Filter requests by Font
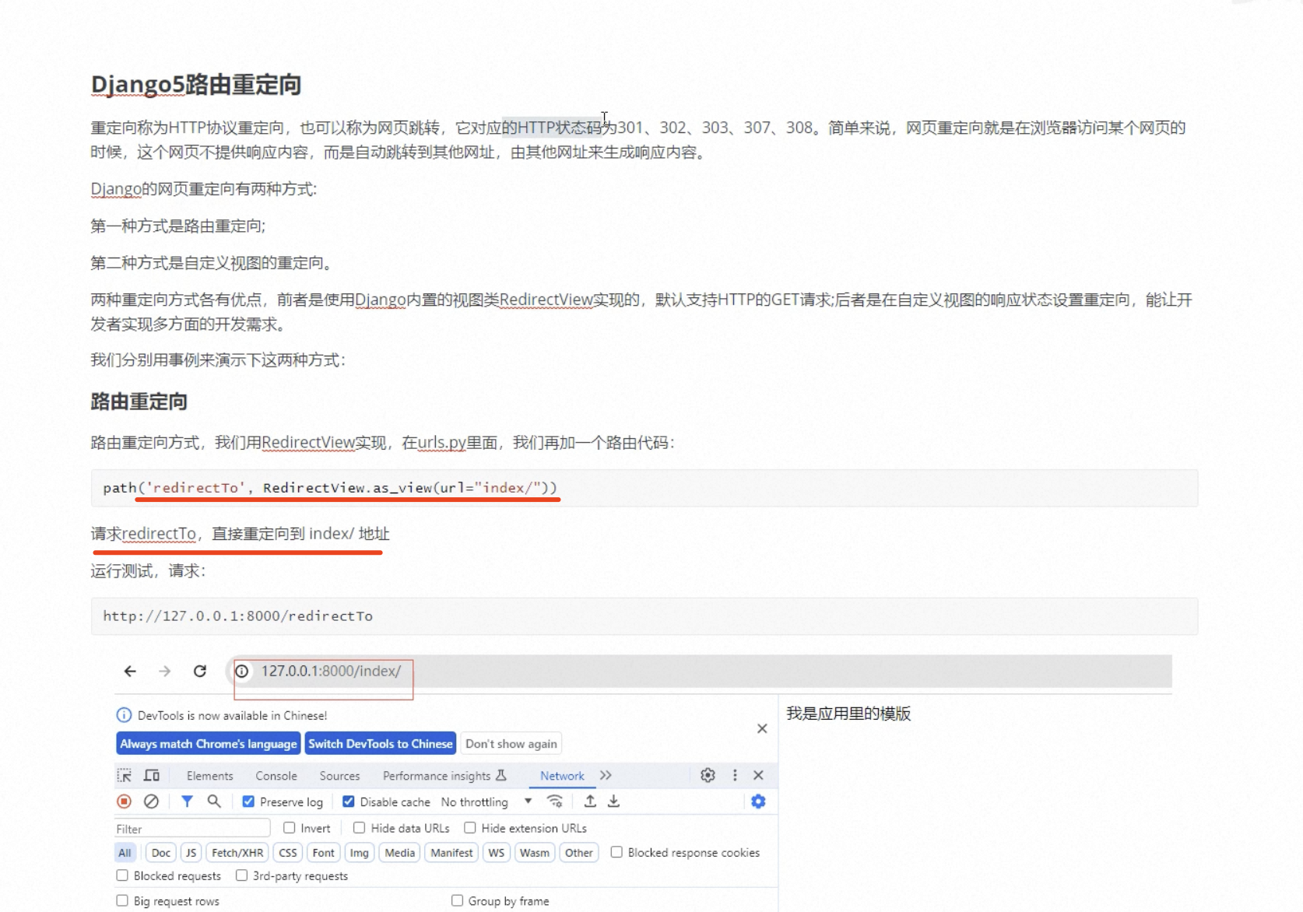1303x912 pixels. click(324, 853)
